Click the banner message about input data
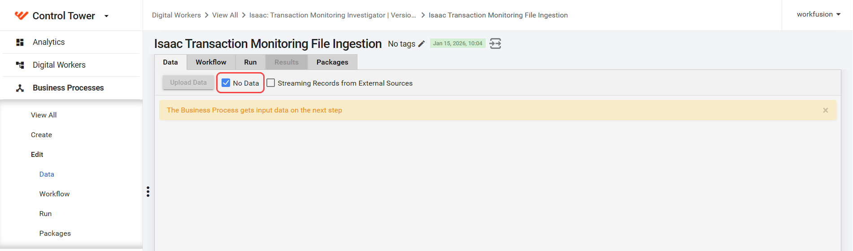This screenshot has width=853, height=251. [254, 110]
